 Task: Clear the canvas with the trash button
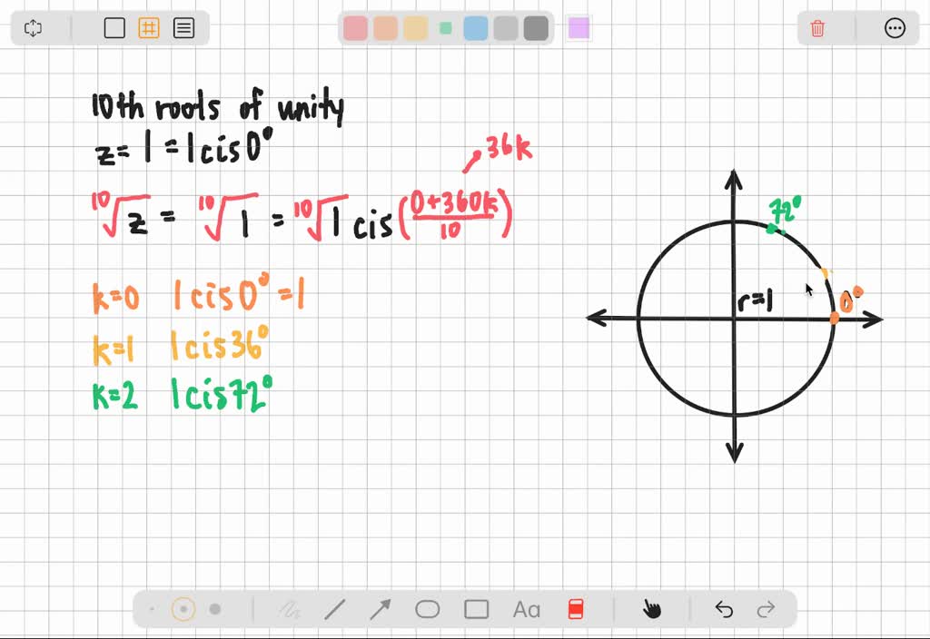click(x=816, y=28)
